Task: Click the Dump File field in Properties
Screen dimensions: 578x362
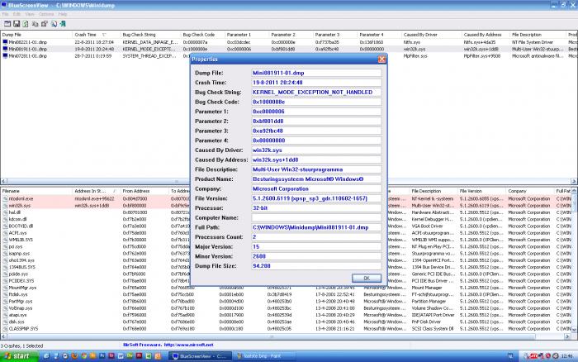Action: pyautogui.click(x=316, y=73)
